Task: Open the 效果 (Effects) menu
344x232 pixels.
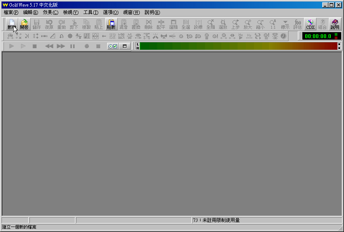Action: (50, 12)
